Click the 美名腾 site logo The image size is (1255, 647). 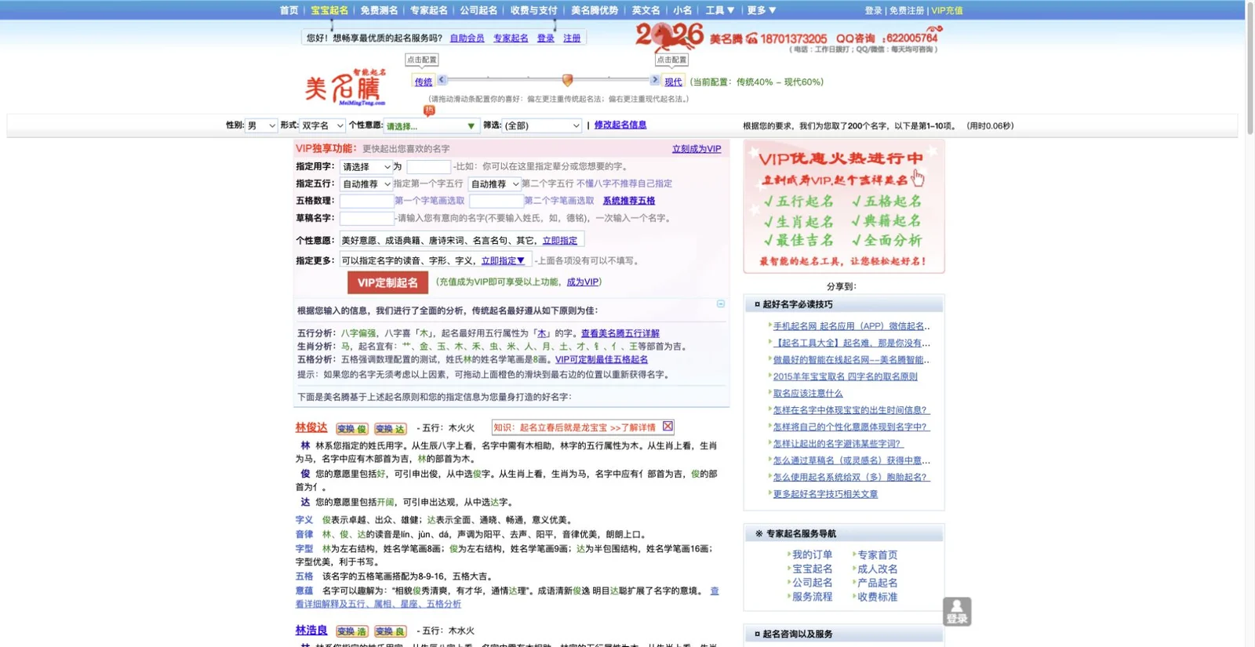(345, 87)
